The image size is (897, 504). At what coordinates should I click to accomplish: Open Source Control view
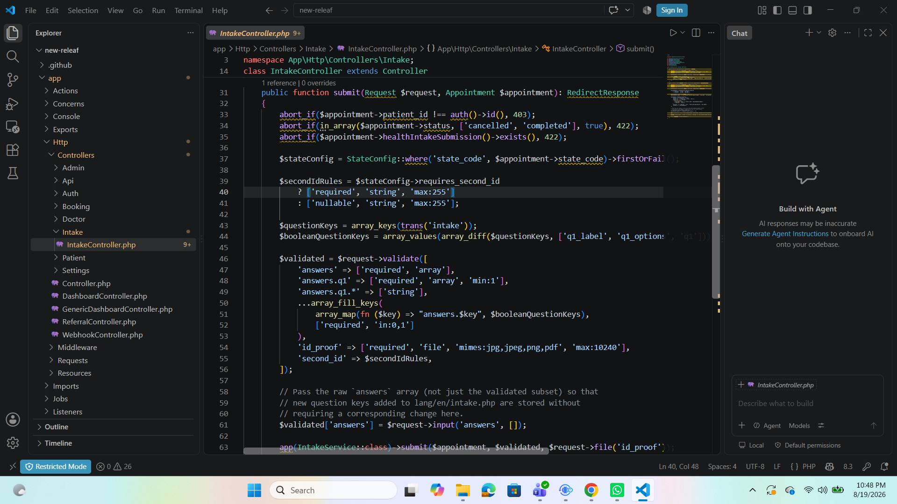point(13,80)
